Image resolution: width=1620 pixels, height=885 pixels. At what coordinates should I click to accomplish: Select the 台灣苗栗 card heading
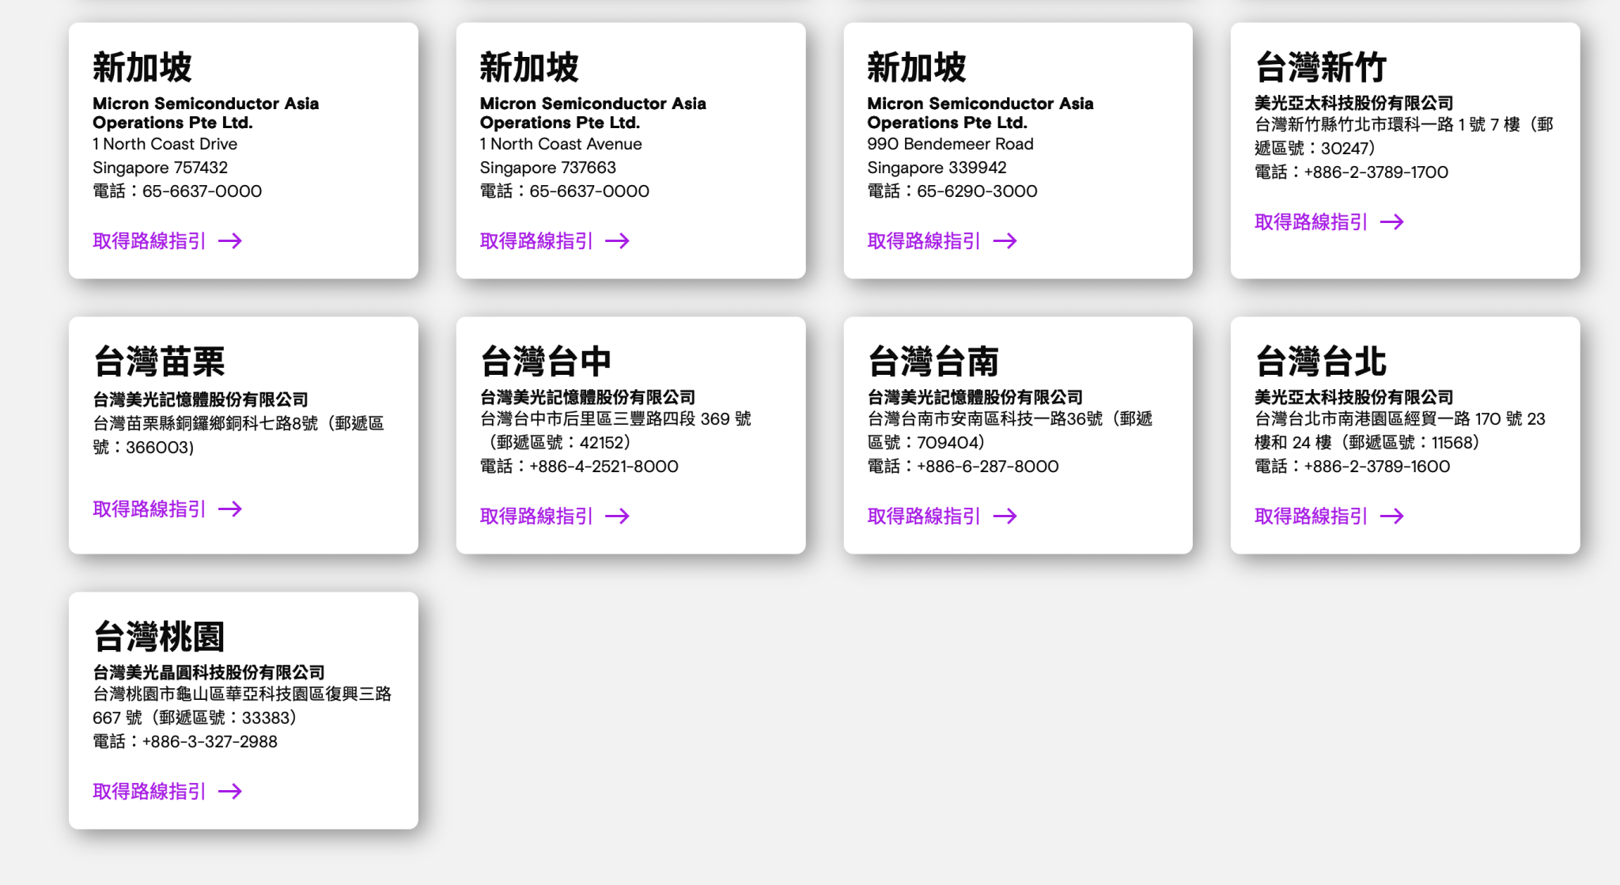159,361
